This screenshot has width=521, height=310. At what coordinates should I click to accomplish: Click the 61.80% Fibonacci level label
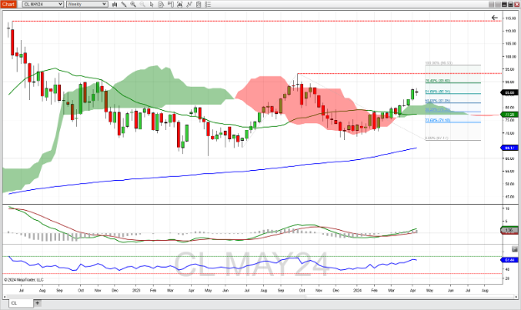tap(438, 91)
